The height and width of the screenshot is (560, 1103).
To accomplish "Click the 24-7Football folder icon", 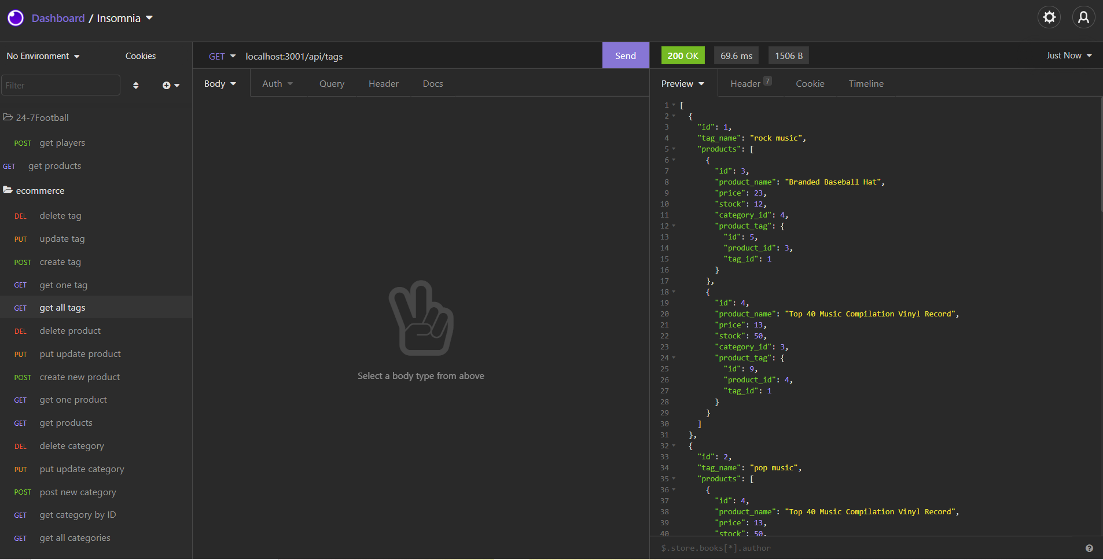I will tap(8, 117).
